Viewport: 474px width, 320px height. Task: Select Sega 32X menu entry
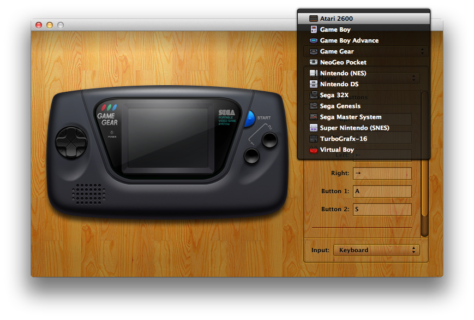pos(364,95)
